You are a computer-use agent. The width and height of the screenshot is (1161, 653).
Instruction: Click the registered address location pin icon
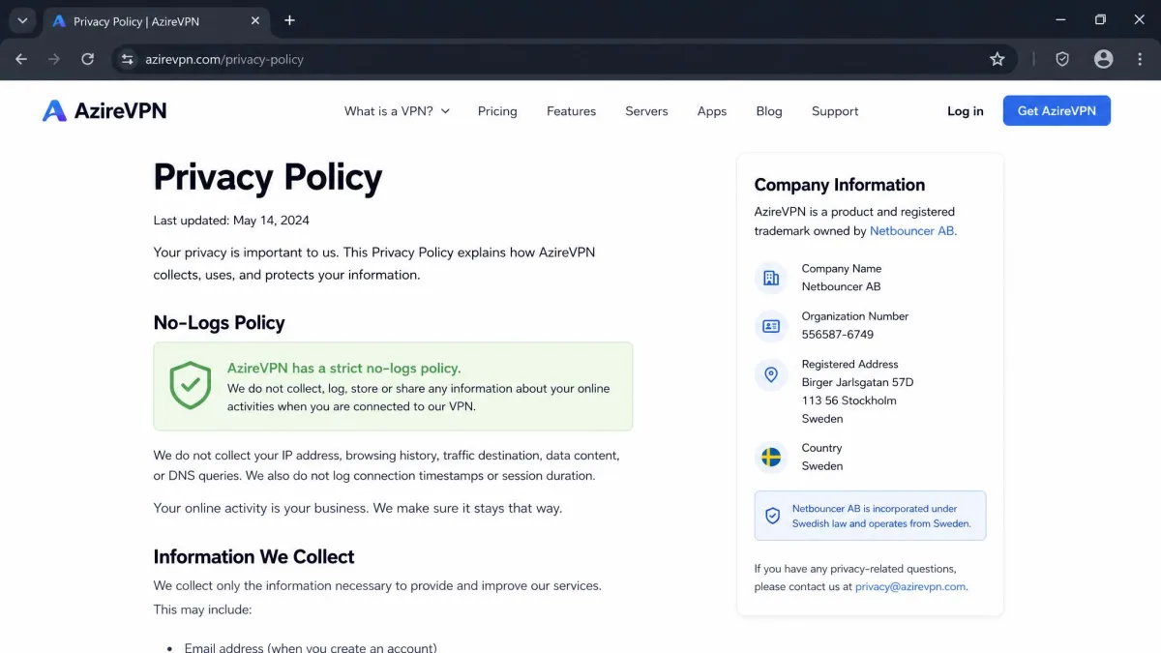(771, 374)
